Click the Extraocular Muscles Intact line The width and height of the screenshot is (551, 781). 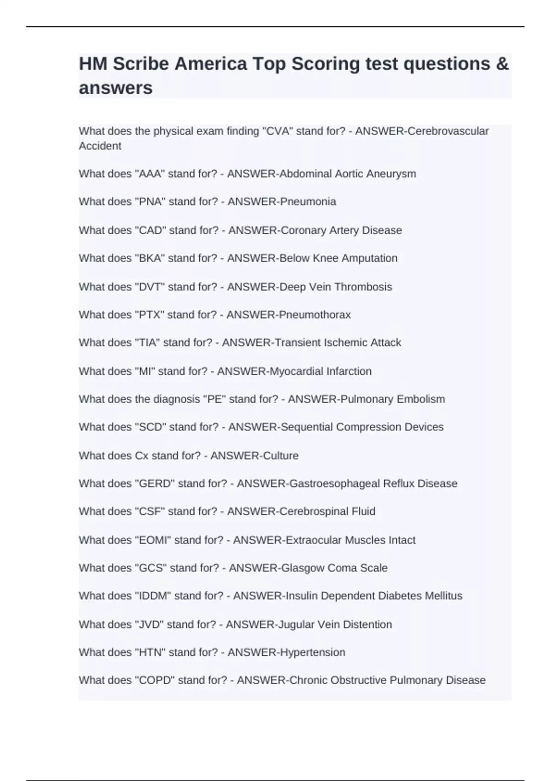click(x=247, y=540)
